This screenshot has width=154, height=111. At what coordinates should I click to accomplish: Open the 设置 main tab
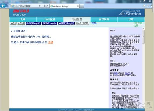coord(23,19)
